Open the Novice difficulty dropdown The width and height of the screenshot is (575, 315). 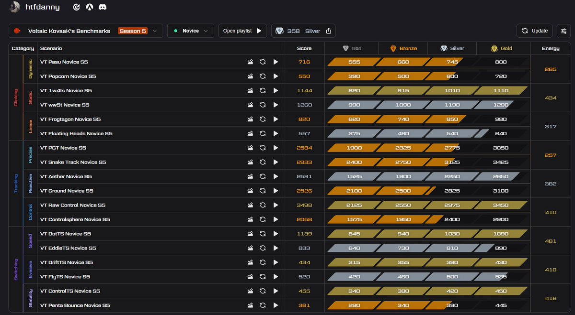(191, 31)
